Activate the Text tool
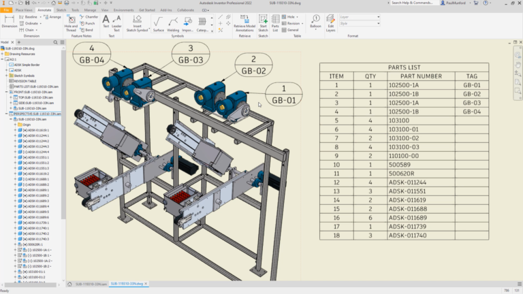Viewport: 523px width, 294px height. tap(106, 21)
